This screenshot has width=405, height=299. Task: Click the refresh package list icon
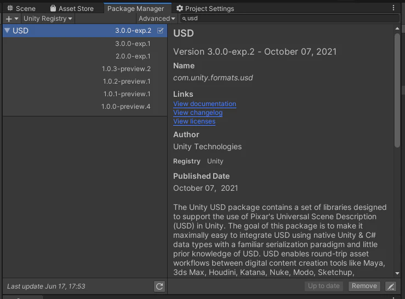[x=159, y=286]
